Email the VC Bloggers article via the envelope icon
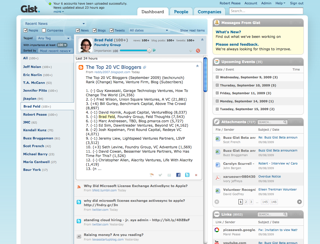Viewport: 320px width, 244px height. click(169, 175)
